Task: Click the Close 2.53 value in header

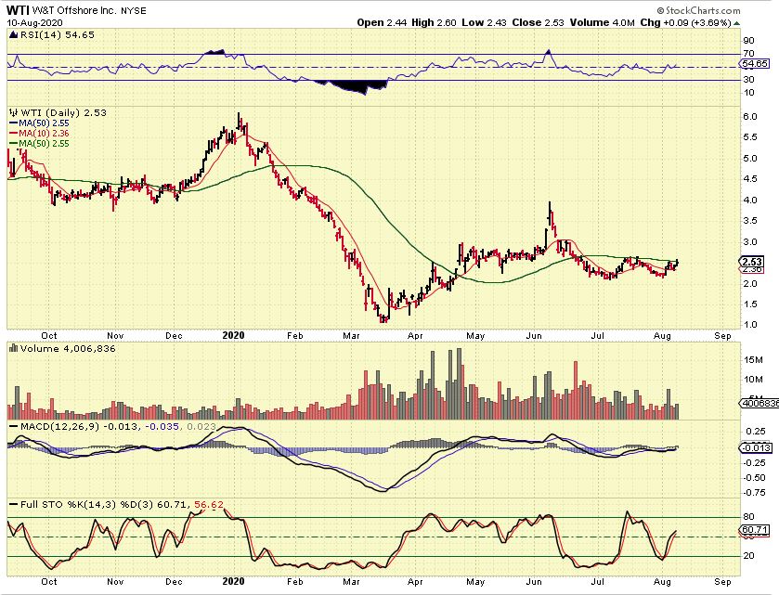Action: coord(538,23)
